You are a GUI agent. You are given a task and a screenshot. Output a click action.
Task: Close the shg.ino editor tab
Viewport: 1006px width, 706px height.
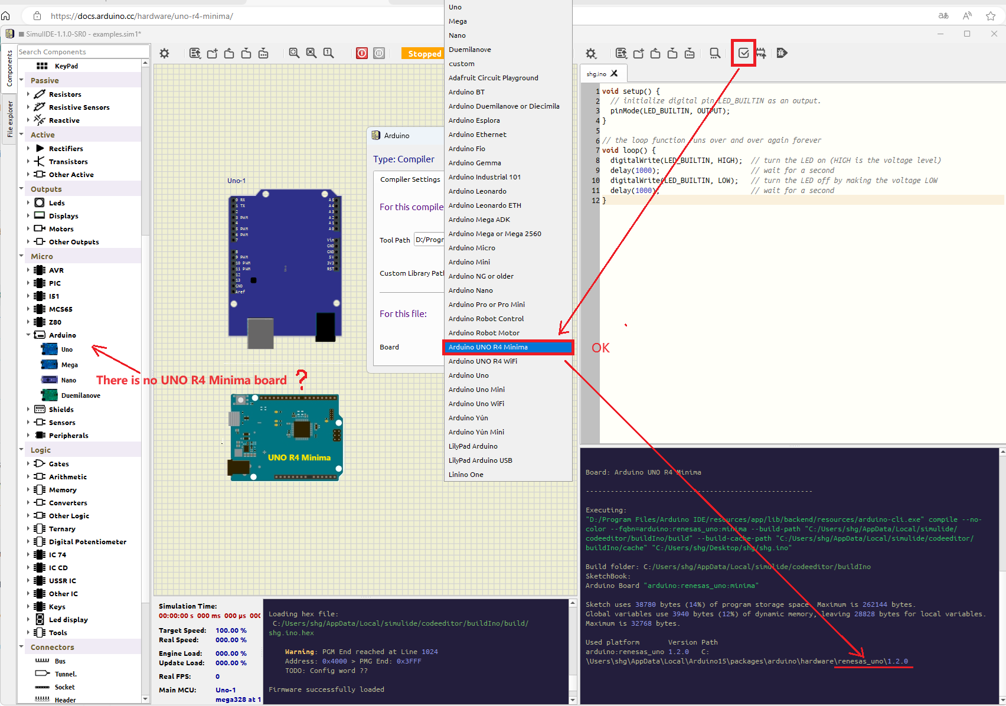pyautogui.click(x=615, y=74)
